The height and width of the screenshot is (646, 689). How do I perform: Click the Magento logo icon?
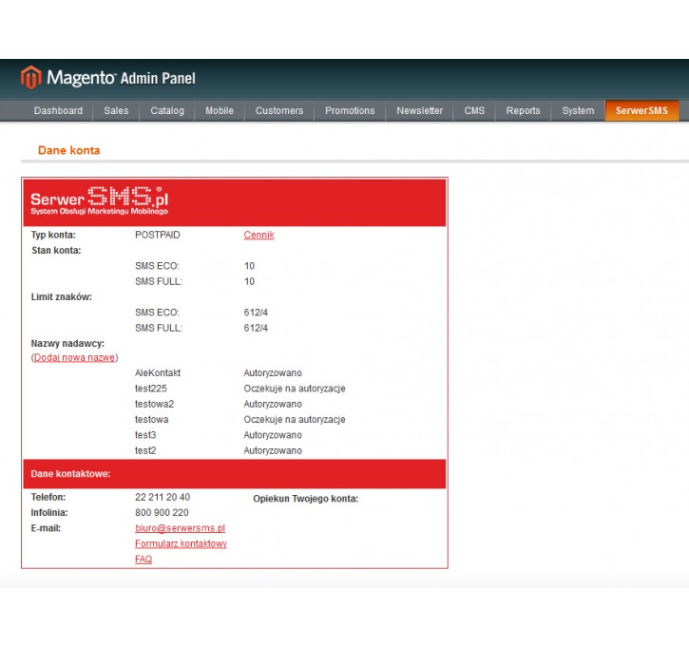pos(30,77)
